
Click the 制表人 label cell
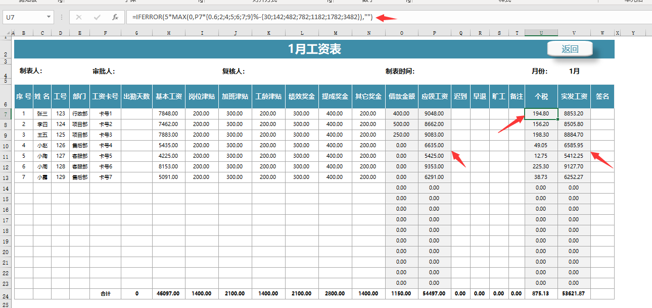pos(31,71)
